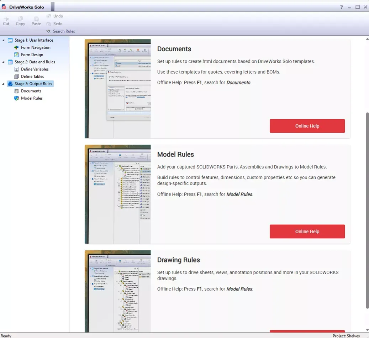Click Search Rules text in toolbar
The width and height of the screenshot is (369, 338).
click(x=64, y=31)
